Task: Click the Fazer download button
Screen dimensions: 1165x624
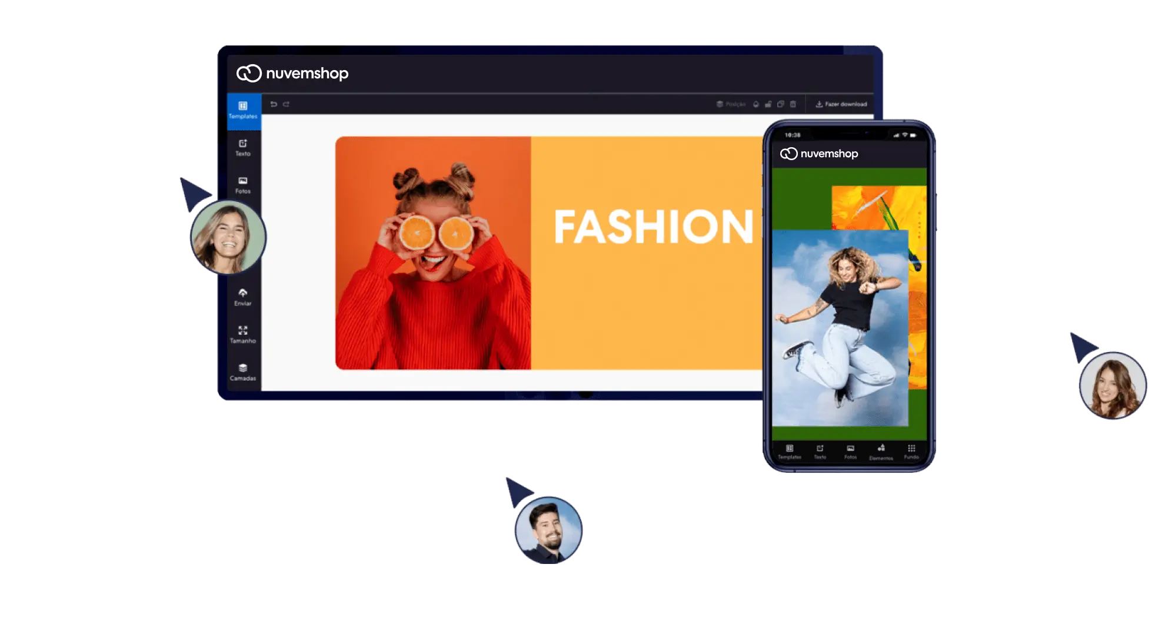Action: [x=841, y=104]
